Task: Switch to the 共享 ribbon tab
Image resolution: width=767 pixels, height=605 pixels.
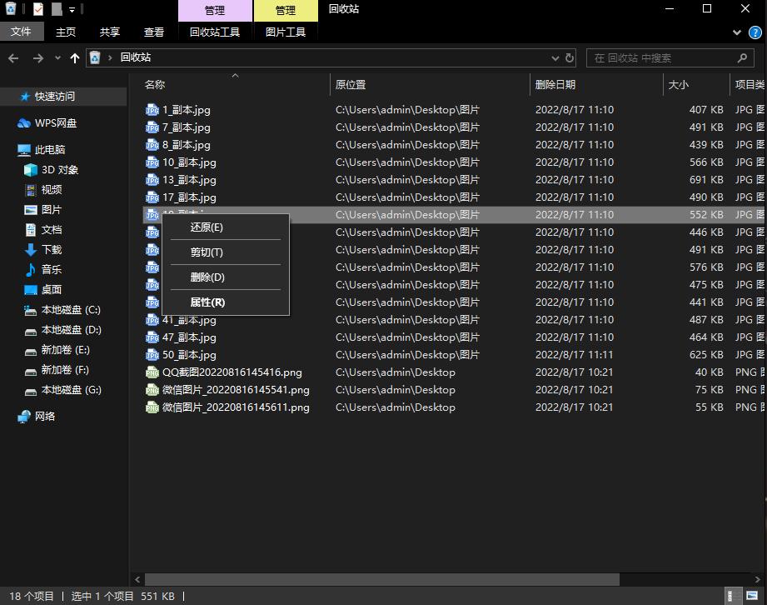Action: click(110, 32)
